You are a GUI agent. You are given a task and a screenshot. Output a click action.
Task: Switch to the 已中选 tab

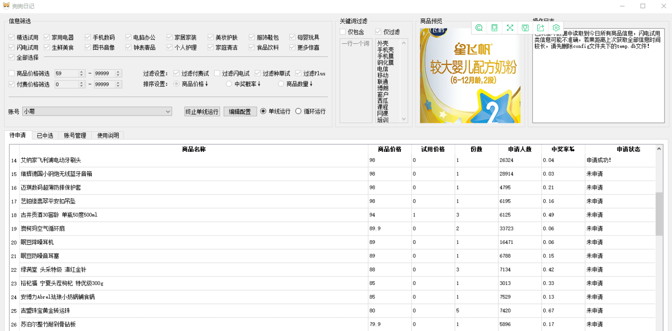pos(45,135)
